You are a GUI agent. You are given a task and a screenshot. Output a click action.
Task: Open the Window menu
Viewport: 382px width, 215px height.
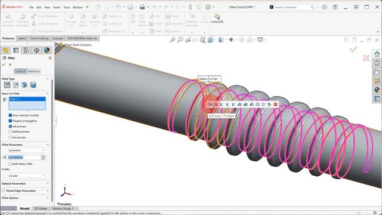pyautogui.click(x=78, y=7)
